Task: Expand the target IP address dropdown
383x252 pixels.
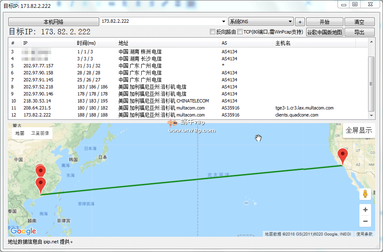Action: pyautogui.click(x=224, y=21)
